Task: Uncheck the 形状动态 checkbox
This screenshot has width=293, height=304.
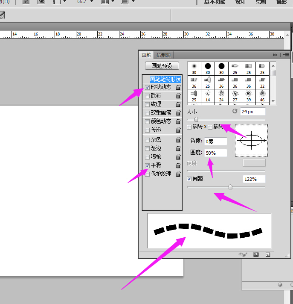Action: coord(148,88)
